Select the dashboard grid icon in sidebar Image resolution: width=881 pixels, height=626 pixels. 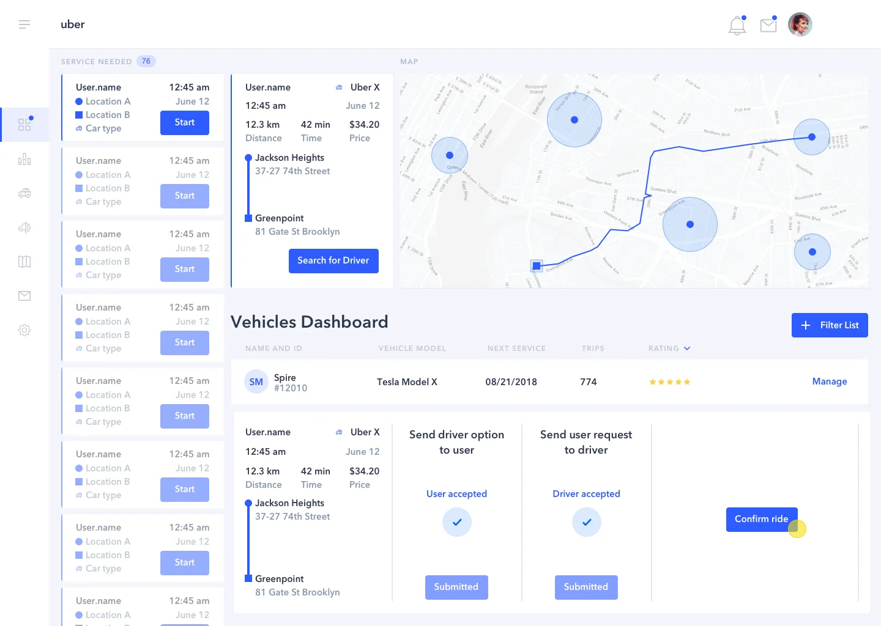pos(24,124)
